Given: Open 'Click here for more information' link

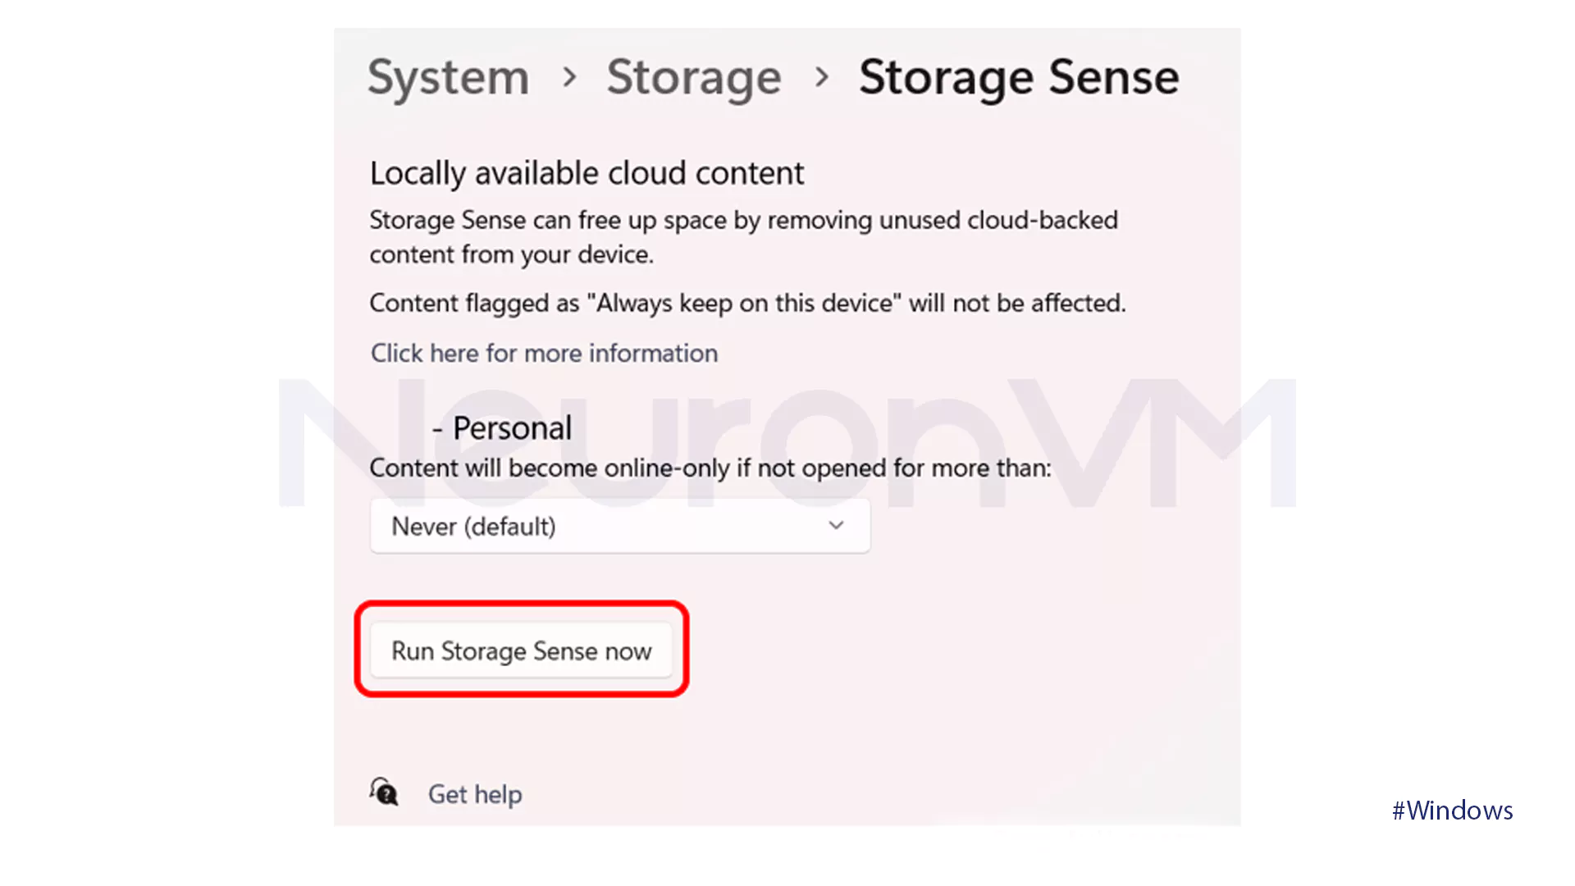Looking at the screenshot, I should coord(544,353).
